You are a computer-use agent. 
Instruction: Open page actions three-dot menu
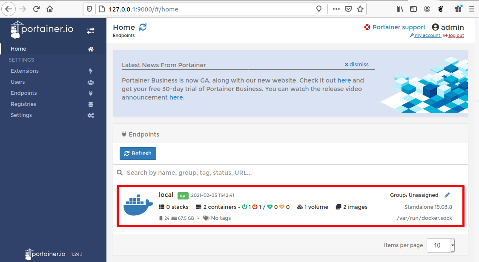point(336,9)
